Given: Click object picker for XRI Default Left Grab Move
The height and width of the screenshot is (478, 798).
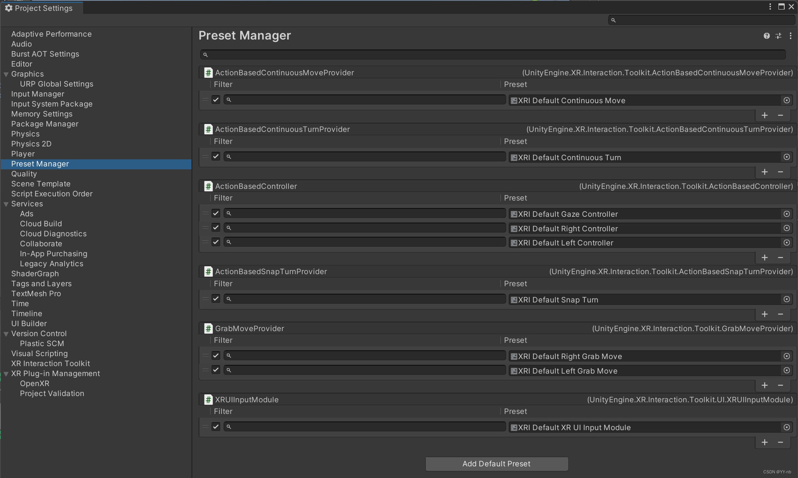Looking at the screenshot, I should (x=787, y=371).
